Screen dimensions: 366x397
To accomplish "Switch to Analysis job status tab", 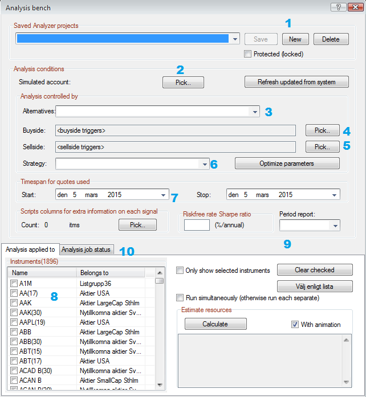I will pos(86,249).
